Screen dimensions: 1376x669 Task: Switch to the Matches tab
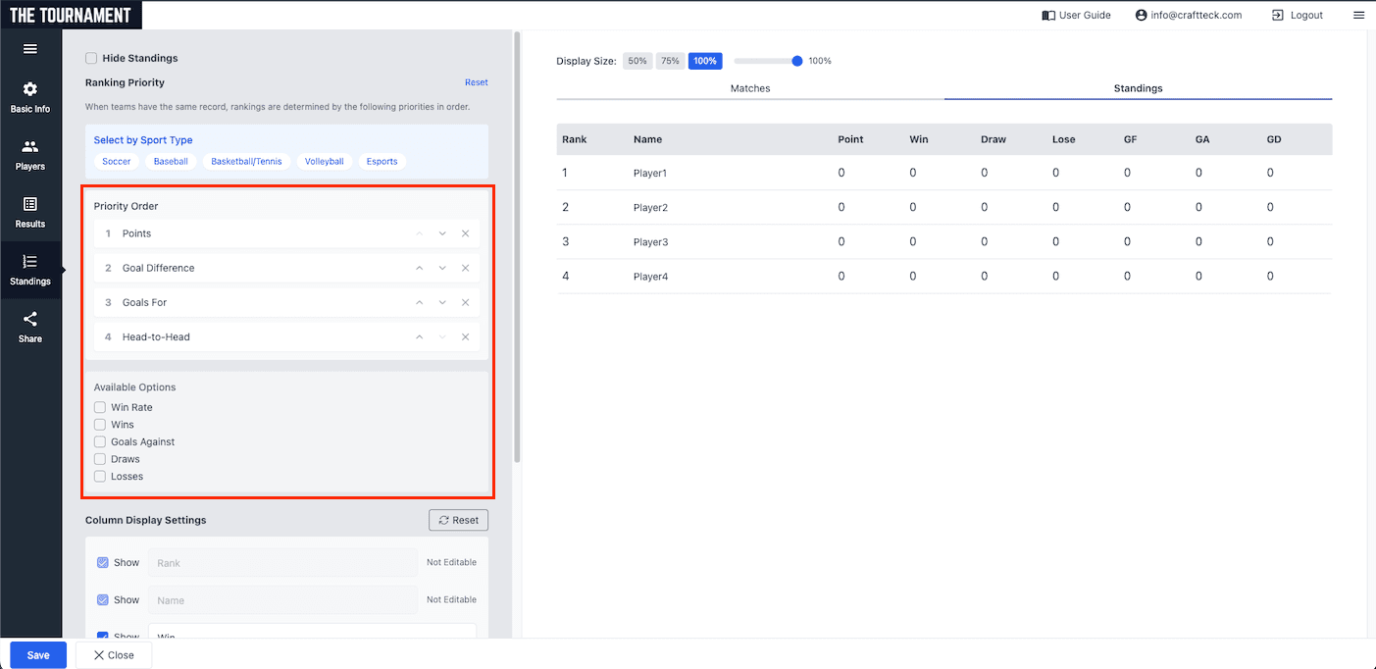coord(750,88)
